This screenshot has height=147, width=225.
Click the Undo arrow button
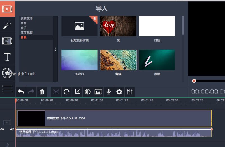tap(21, 92)
